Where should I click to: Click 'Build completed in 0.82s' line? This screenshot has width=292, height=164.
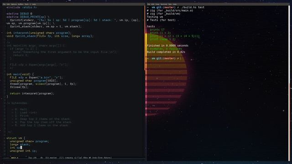tap(166, 52)
